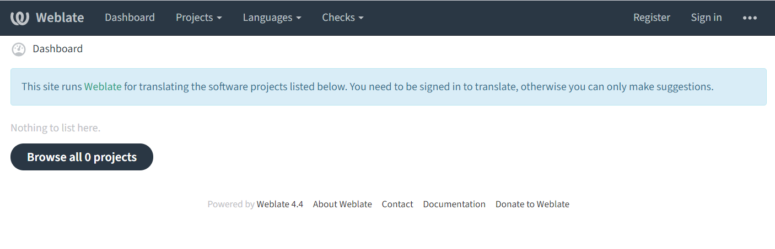This screenshot has height=249, width=775.
Task: Expand the Checks dropdown menu
Action: (x=343, y=18)
